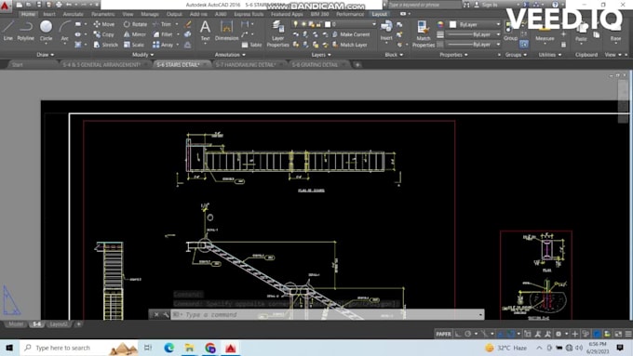Toggle Polar tracking in status bar
The image size is (633, 356).
[468, 334]
